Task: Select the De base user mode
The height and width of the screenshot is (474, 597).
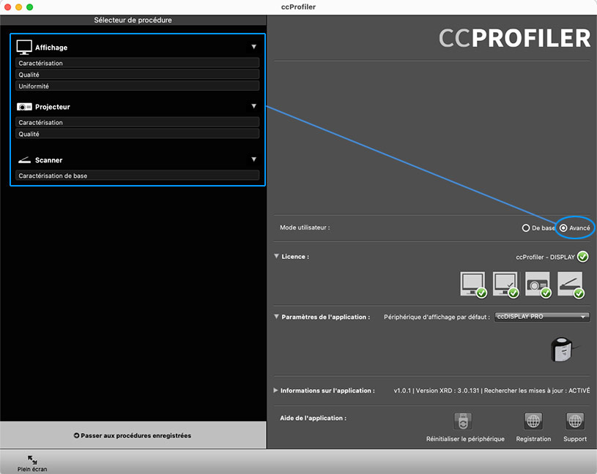Action: [x=526, y=228]
